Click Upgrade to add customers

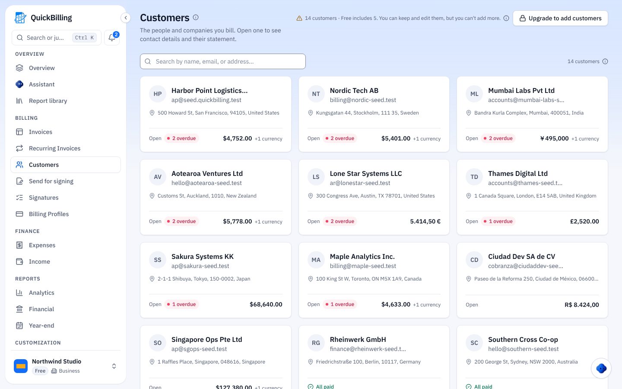coord(560,18)
